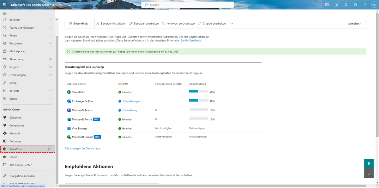Click SharePoint 50% usage progress bar

(x=198, y=91)
